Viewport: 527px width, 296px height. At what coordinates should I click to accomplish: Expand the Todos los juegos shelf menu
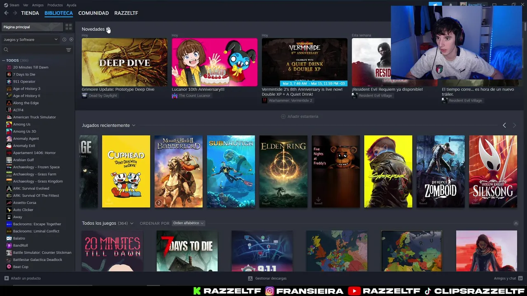(132, 223)
